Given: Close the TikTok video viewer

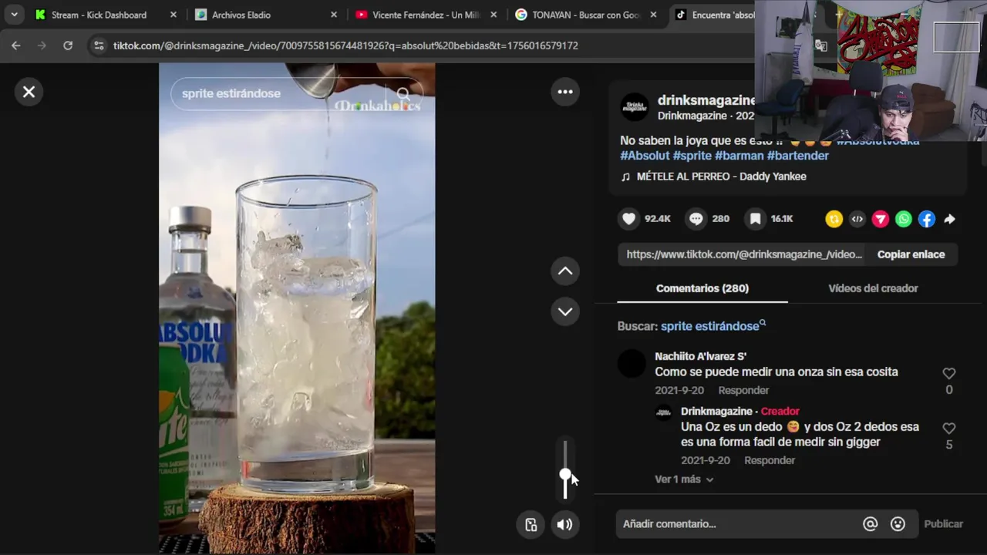Looking at the screenshot, I should coord(29,92).
